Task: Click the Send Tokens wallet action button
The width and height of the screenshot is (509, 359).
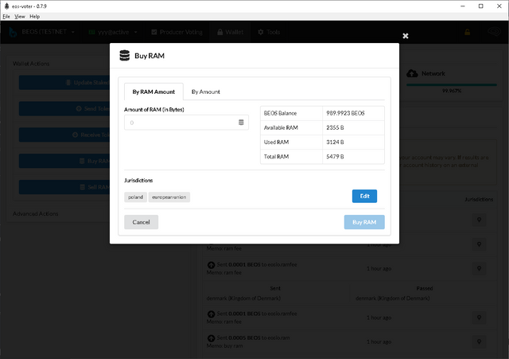Action: pos(64,108)
